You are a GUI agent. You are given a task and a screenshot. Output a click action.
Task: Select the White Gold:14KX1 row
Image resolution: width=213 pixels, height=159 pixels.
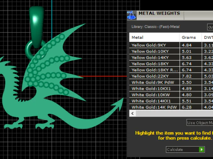click(171, 101)
